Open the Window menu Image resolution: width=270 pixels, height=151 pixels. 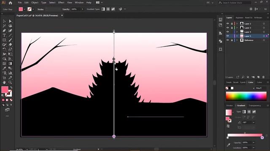(79, 3)
